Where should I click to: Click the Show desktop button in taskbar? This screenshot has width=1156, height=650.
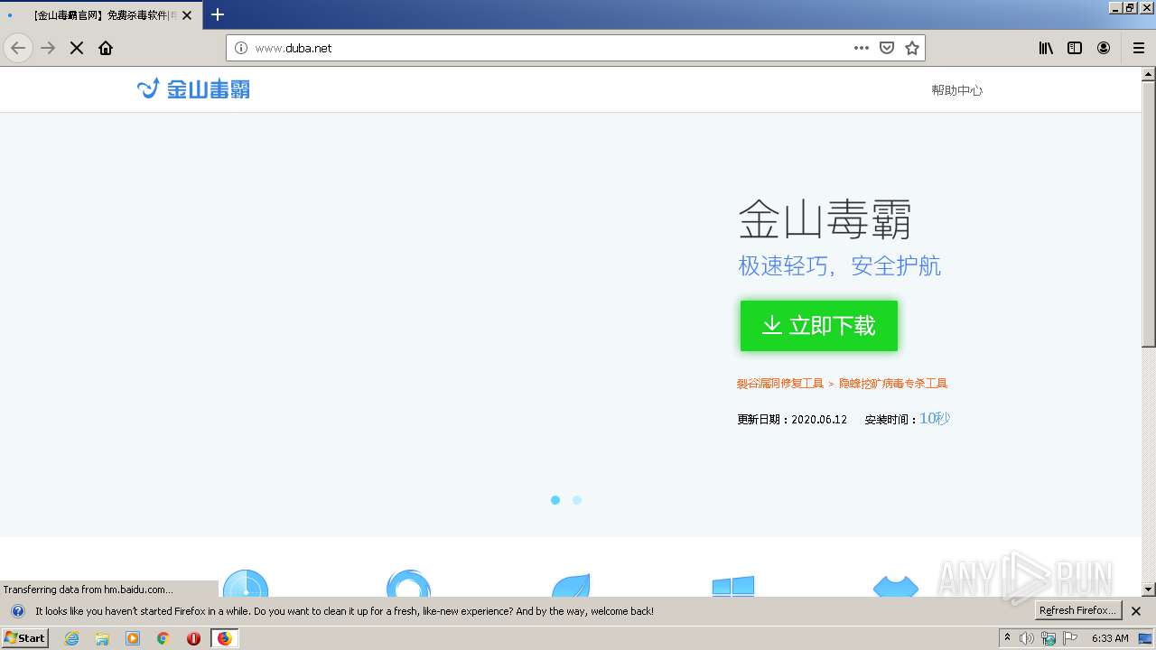(1145, 638)
